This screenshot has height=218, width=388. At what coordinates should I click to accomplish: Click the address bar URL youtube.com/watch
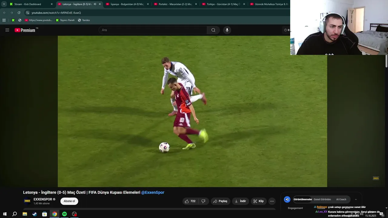coord(56,13)
